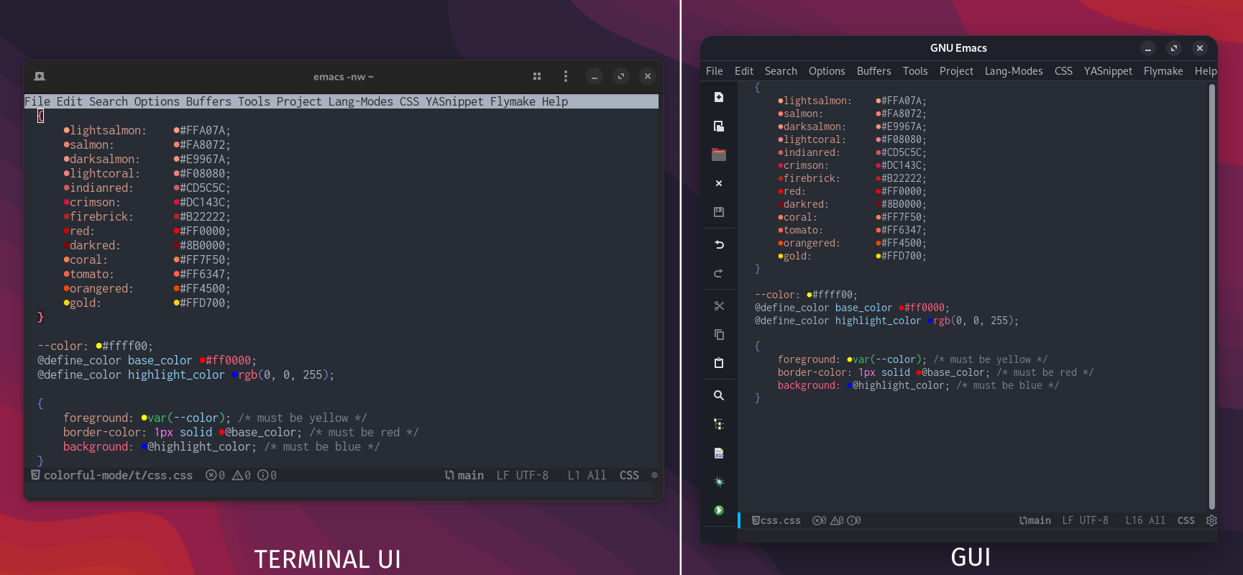Click LF UTF-8 in terminal mode line
The image size is (1243, 575).
point(523,475)
